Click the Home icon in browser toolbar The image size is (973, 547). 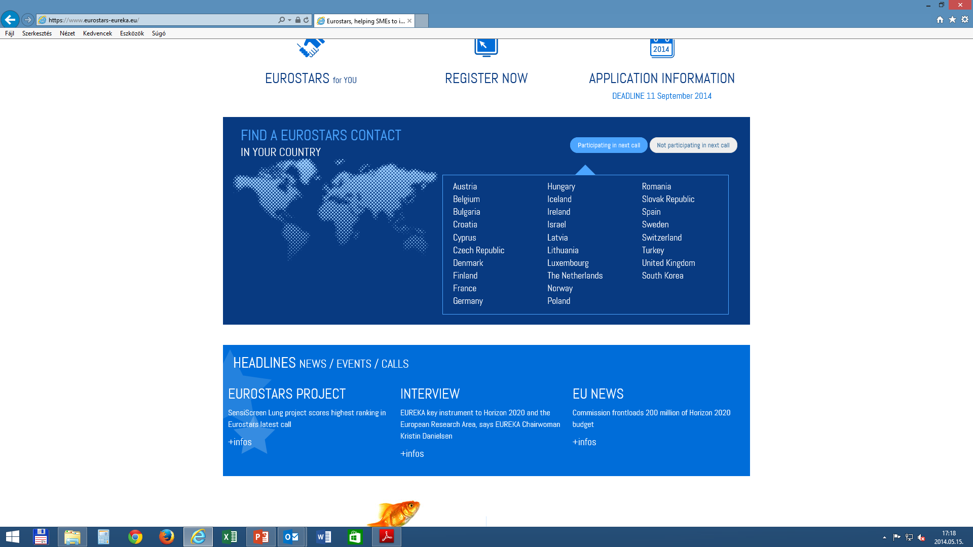click(940, 20)
